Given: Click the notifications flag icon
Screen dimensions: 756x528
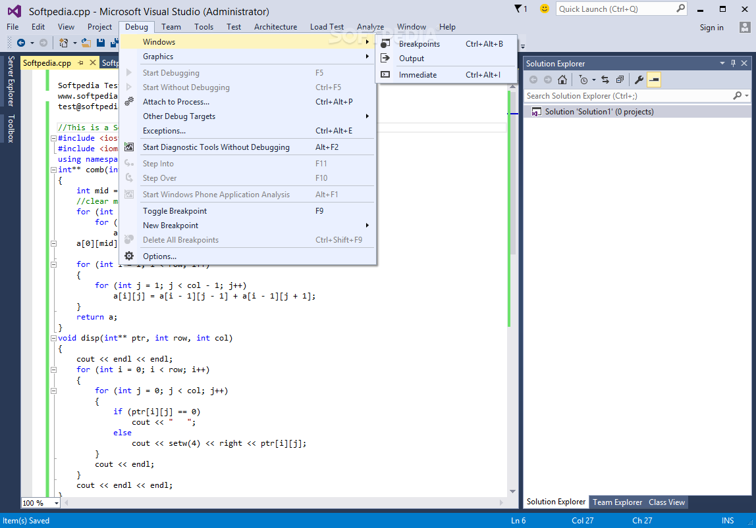Looking at the screenshot, I should (518, 9).
